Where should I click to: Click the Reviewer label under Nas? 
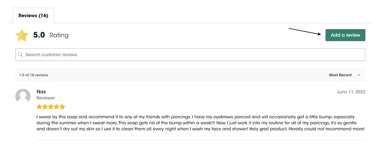[46, 98]
